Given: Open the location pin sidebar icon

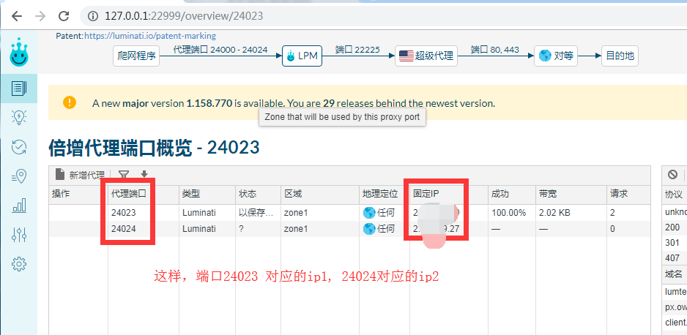Looking at the screenshot, I should pyautogui.click(x=19, y=176).
